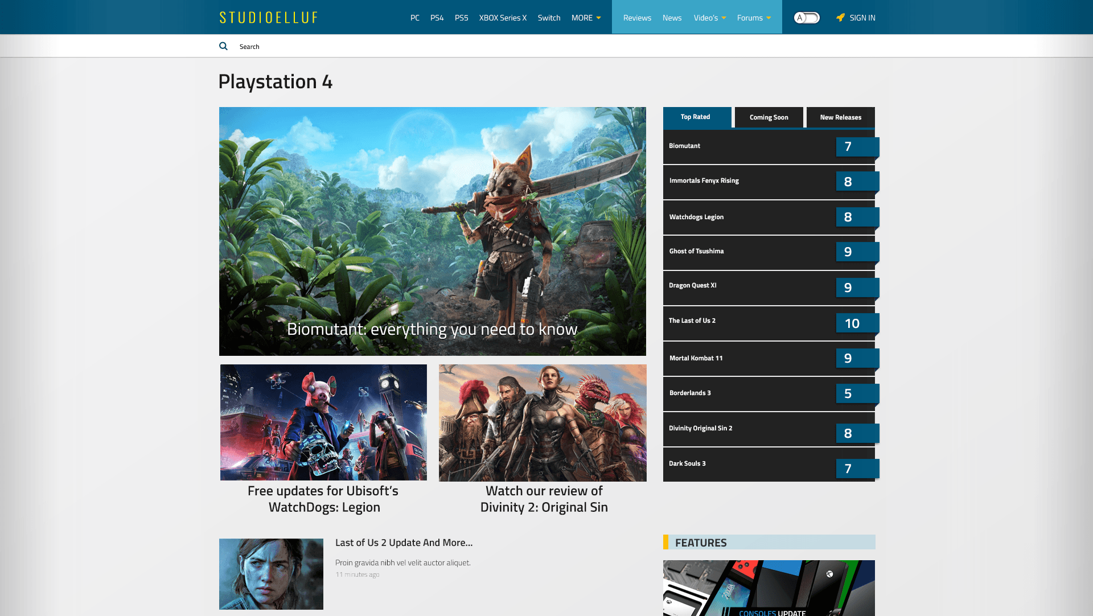Select Dragon Quest XI row
The height and width of the screenshot is (616, 1093).
tap(769, 288)
